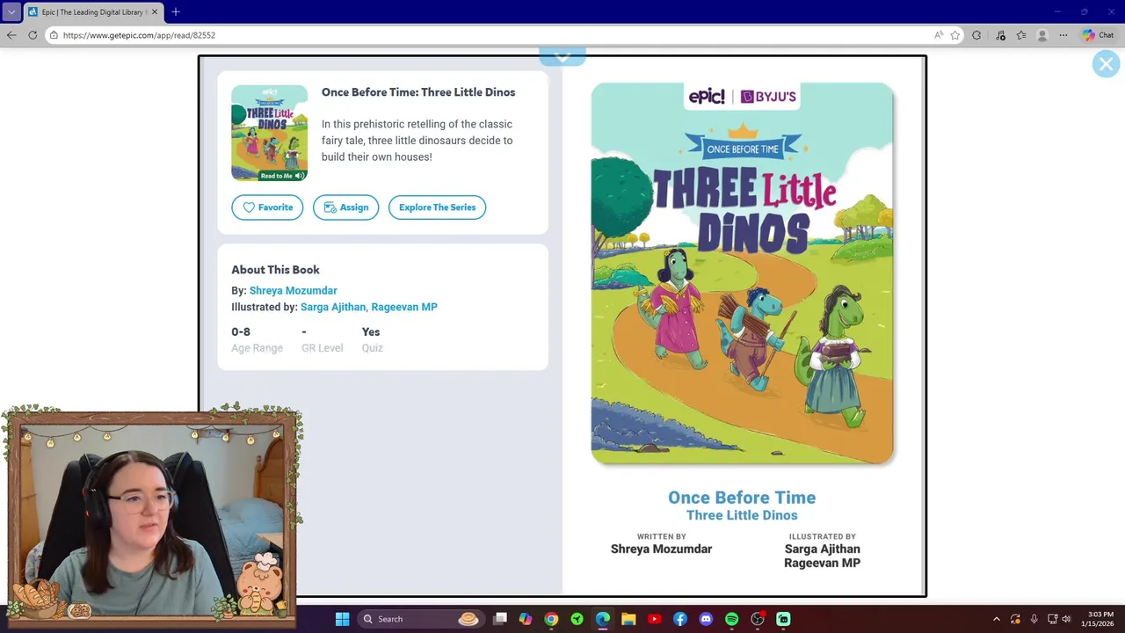This screenshot has height=633, width=1125.
Task: Open illustrator link Sarga Ajithan, Rageevan MP
Action: tap(368, 308)
